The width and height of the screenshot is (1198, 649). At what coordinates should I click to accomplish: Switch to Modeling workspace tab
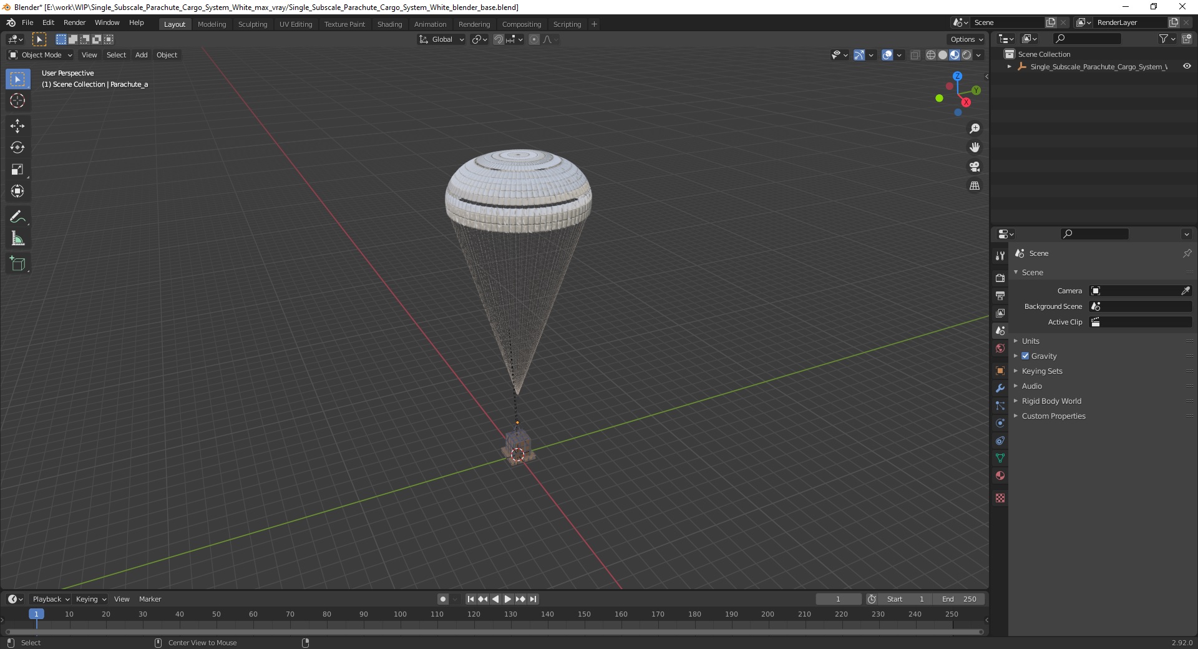click(212, 24)
